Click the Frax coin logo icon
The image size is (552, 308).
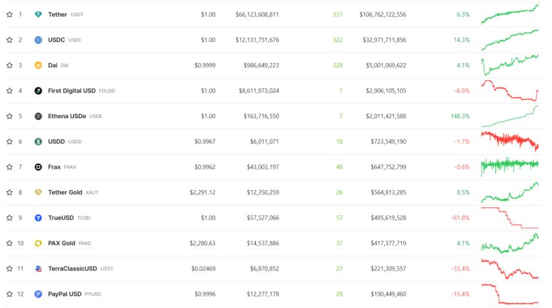pos(38,167)
